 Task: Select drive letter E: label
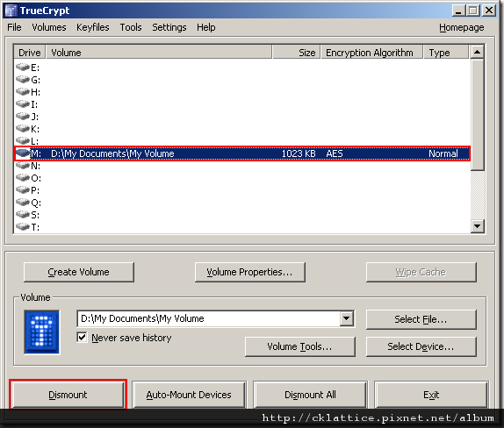[35, 68]
